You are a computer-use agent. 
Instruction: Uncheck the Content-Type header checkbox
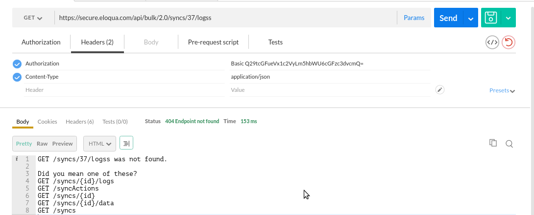(x=17, y=77)
